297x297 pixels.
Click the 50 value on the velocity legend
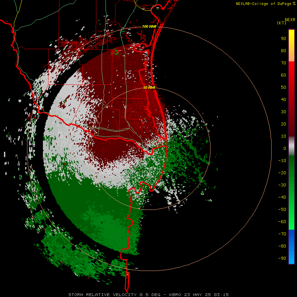pyautogui.click(x=283, y=87)
